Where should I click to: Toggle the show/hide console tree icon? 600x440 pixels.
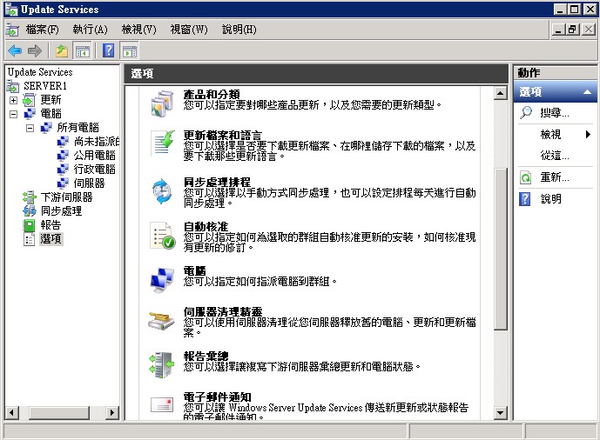pos(82,50)
